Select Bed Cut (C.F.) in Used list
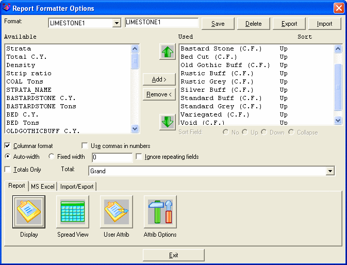The image size is (347, 265). (x=256, y=57)
